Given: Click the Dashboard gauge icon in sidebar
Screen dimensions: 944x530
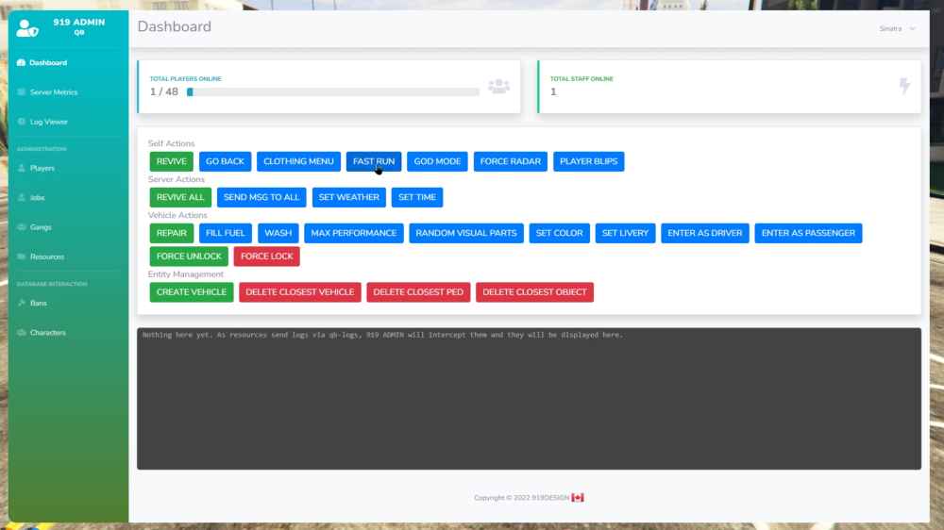Looking at the screenshot, I should [x=22, y=63].
